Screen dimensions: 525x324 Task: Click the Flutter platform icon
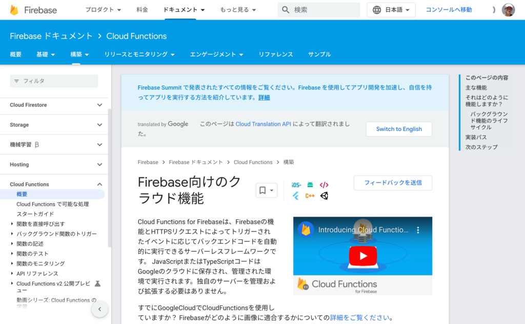(296, 196)
